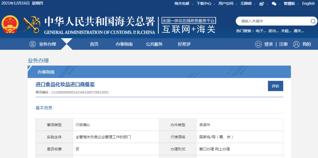This screenshot has width=318, height=158.
Task: Open the 办事指南 navigation menu item
Action: click(124, 44)
